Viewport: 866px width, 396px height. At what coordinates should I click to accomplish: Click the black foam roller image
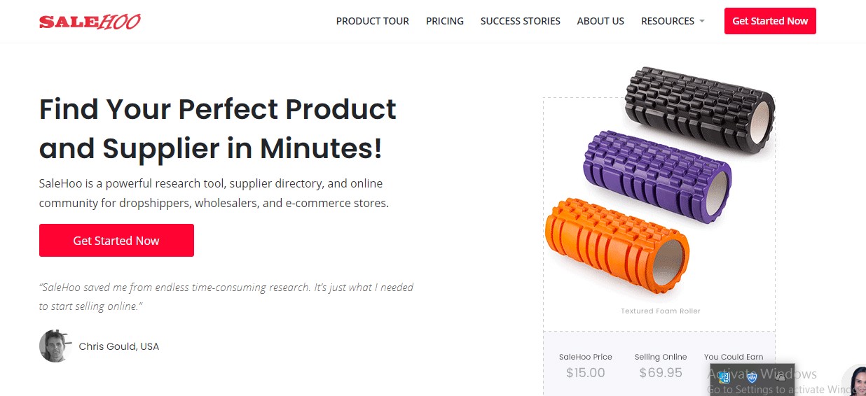pyautogui.click(x=700, y=110)
